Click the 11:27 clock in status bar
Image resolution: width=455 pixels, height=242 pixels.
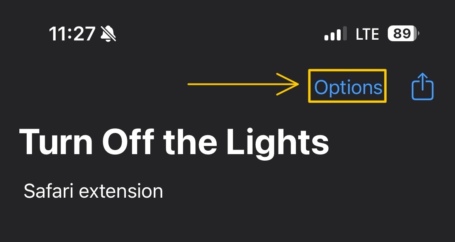[72, 34]
